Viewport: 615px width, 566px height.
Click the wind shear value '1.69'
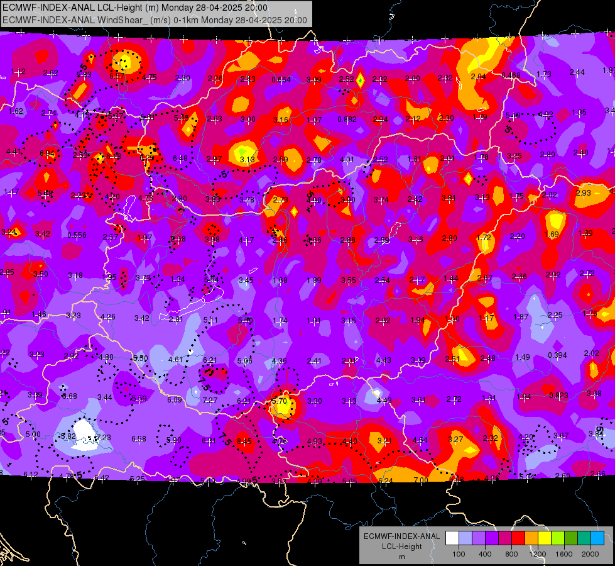(552, 235)
